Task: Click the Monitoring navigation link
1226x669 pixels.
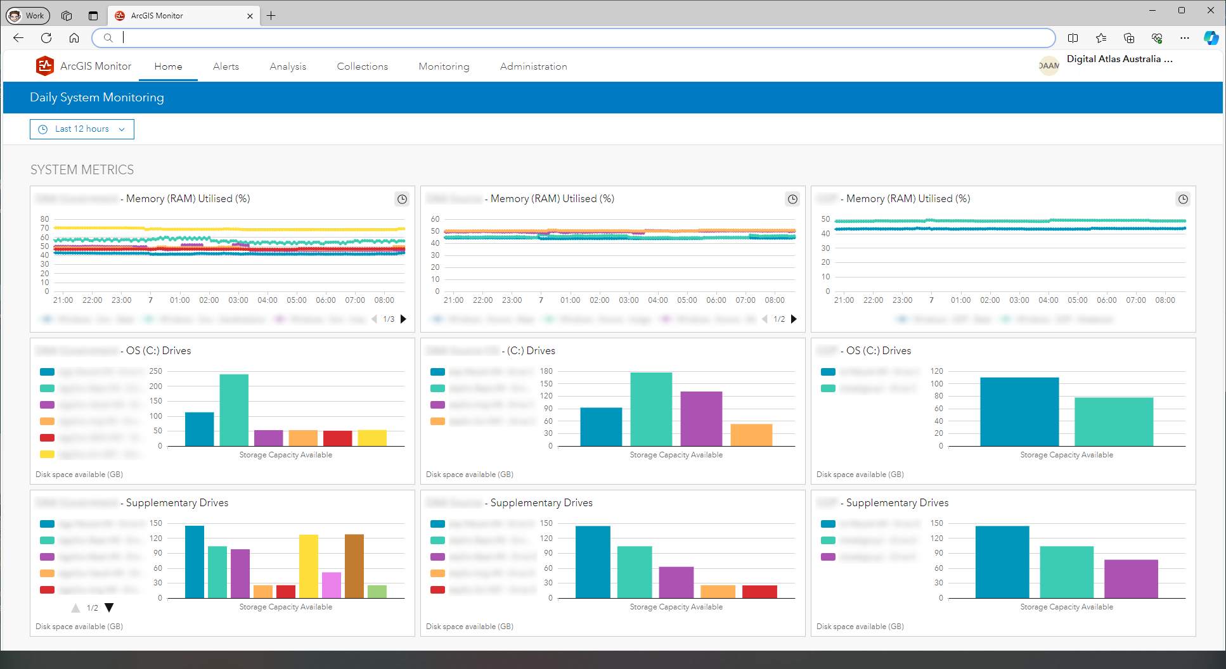Action: click(444, 66)
